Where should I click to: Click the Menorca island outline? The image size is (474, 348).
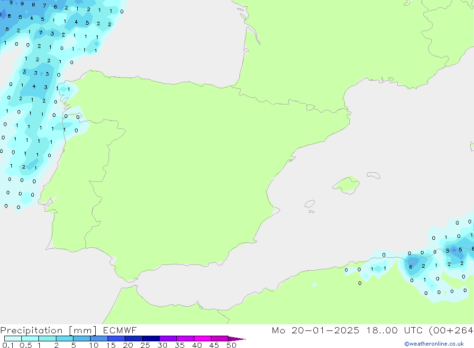(373, 176)
